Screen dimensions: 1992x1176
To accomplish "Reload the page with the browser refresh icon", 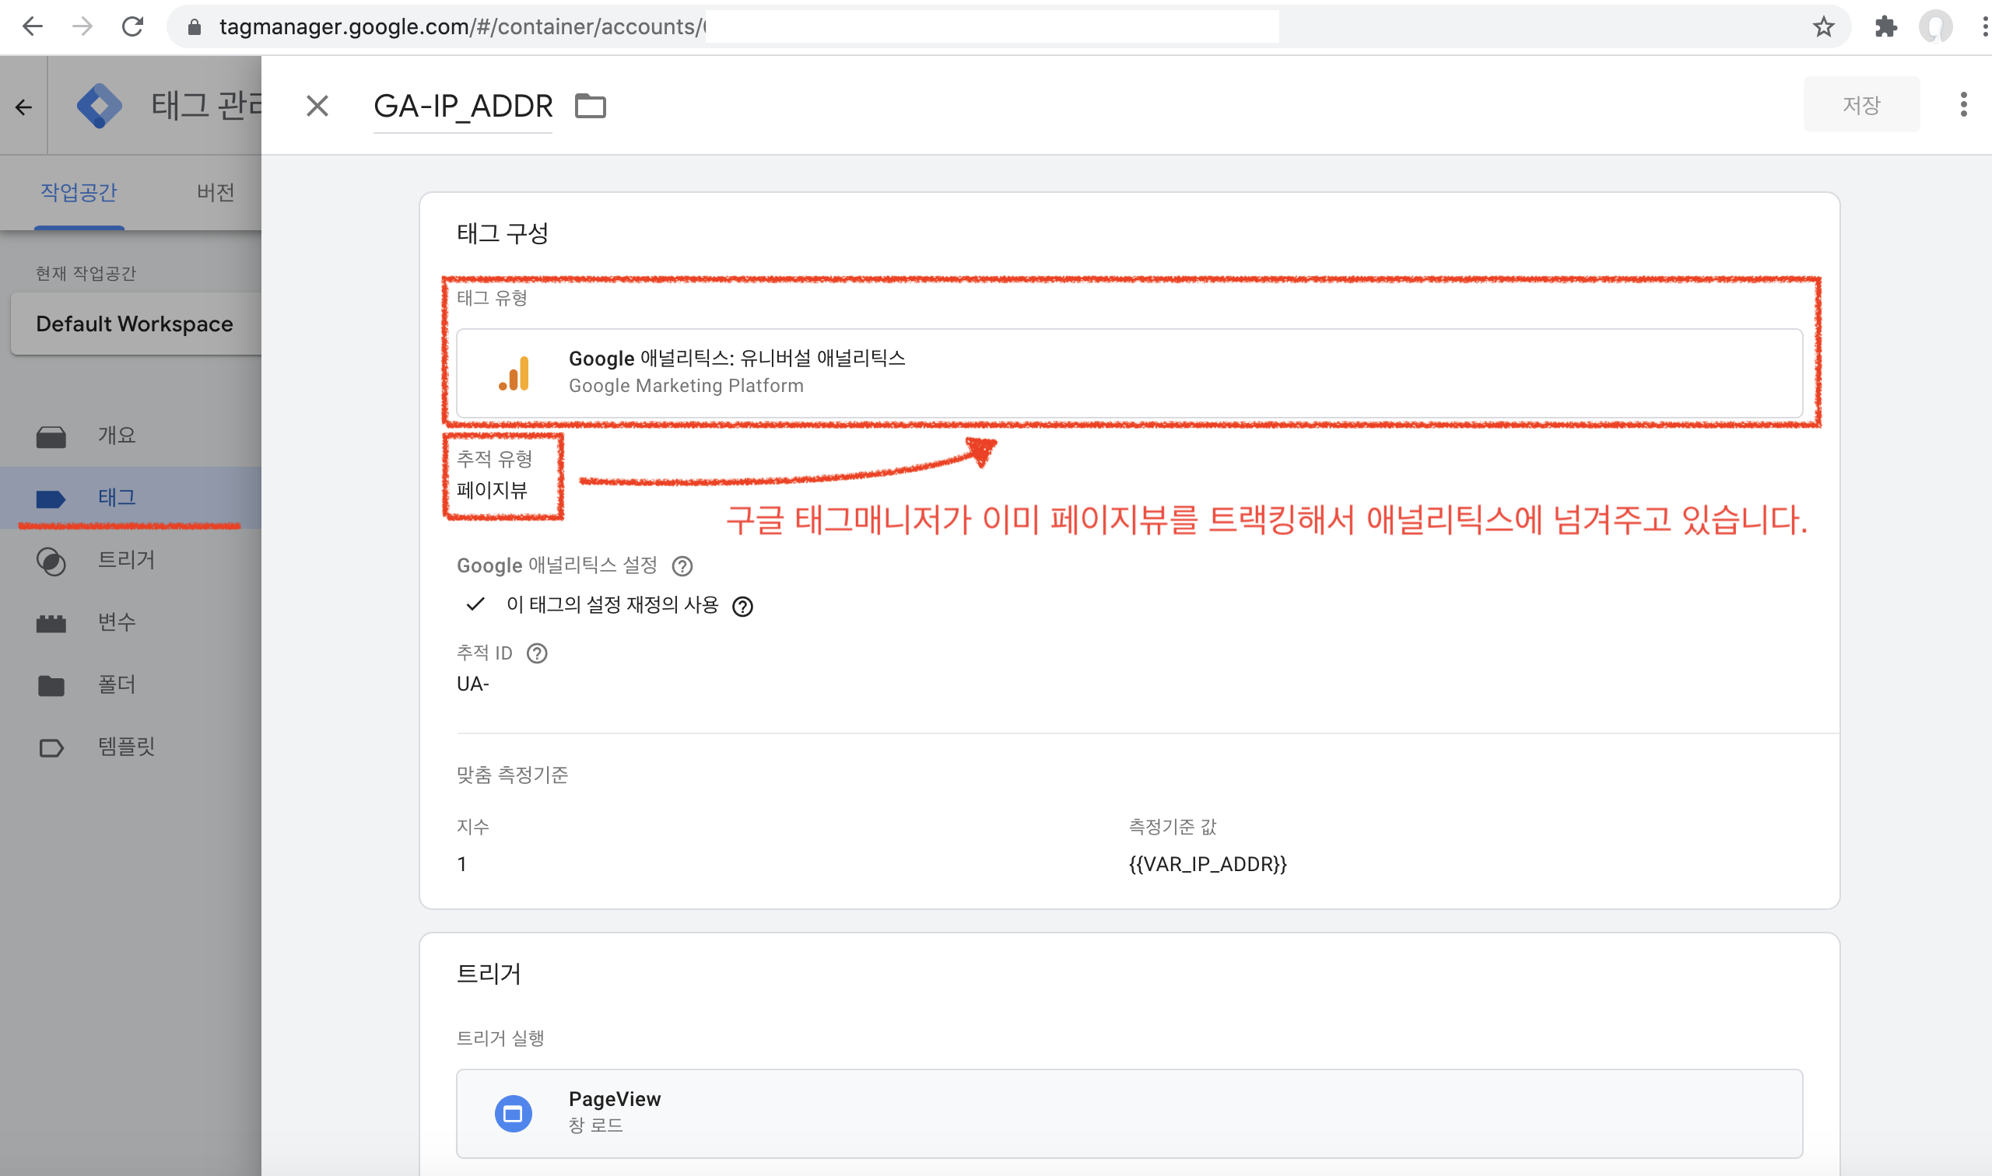I will pyautogui.click(x=132, y=27).
